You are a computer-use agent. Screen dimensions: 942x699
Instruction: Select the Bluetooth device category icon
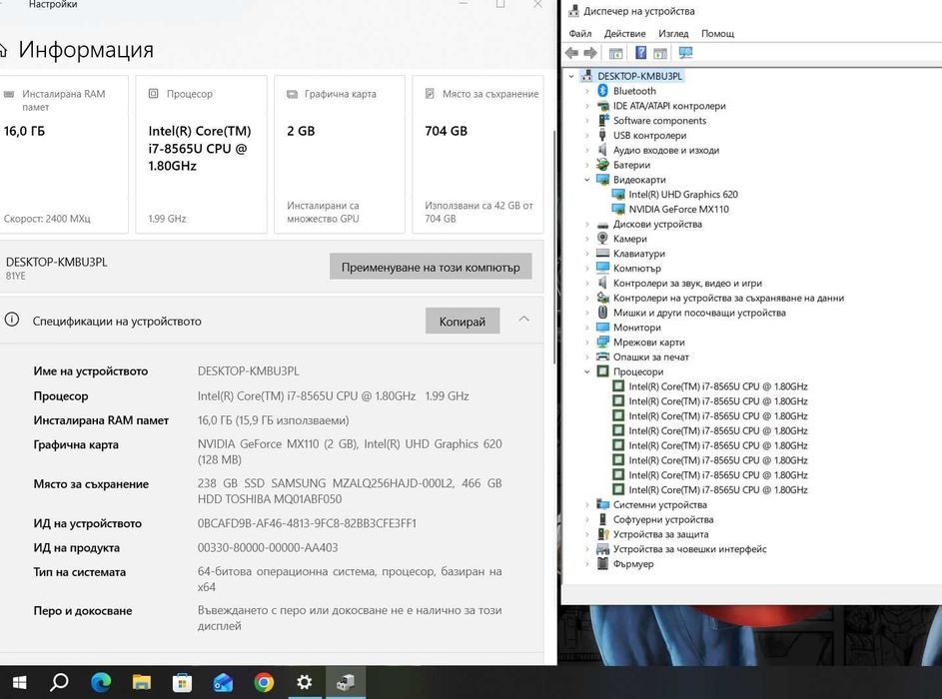(602, 91)
